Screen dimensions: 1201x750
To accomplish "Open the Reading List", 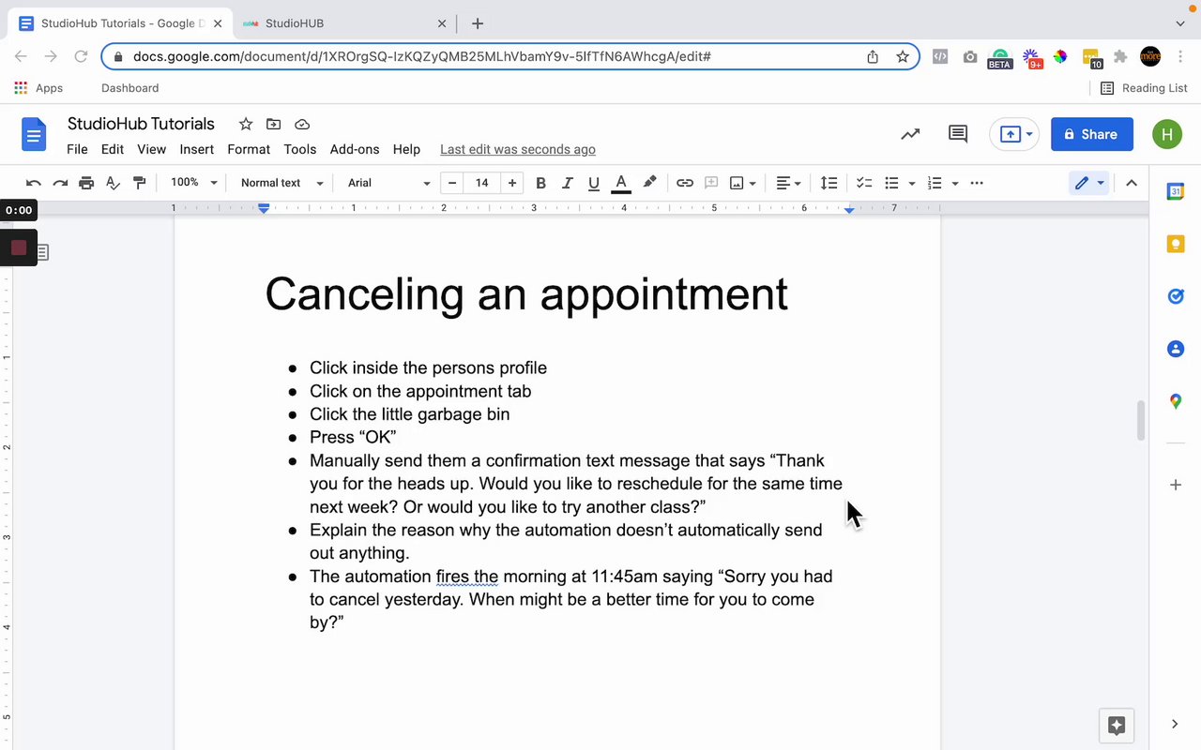I will point(1144,88).
